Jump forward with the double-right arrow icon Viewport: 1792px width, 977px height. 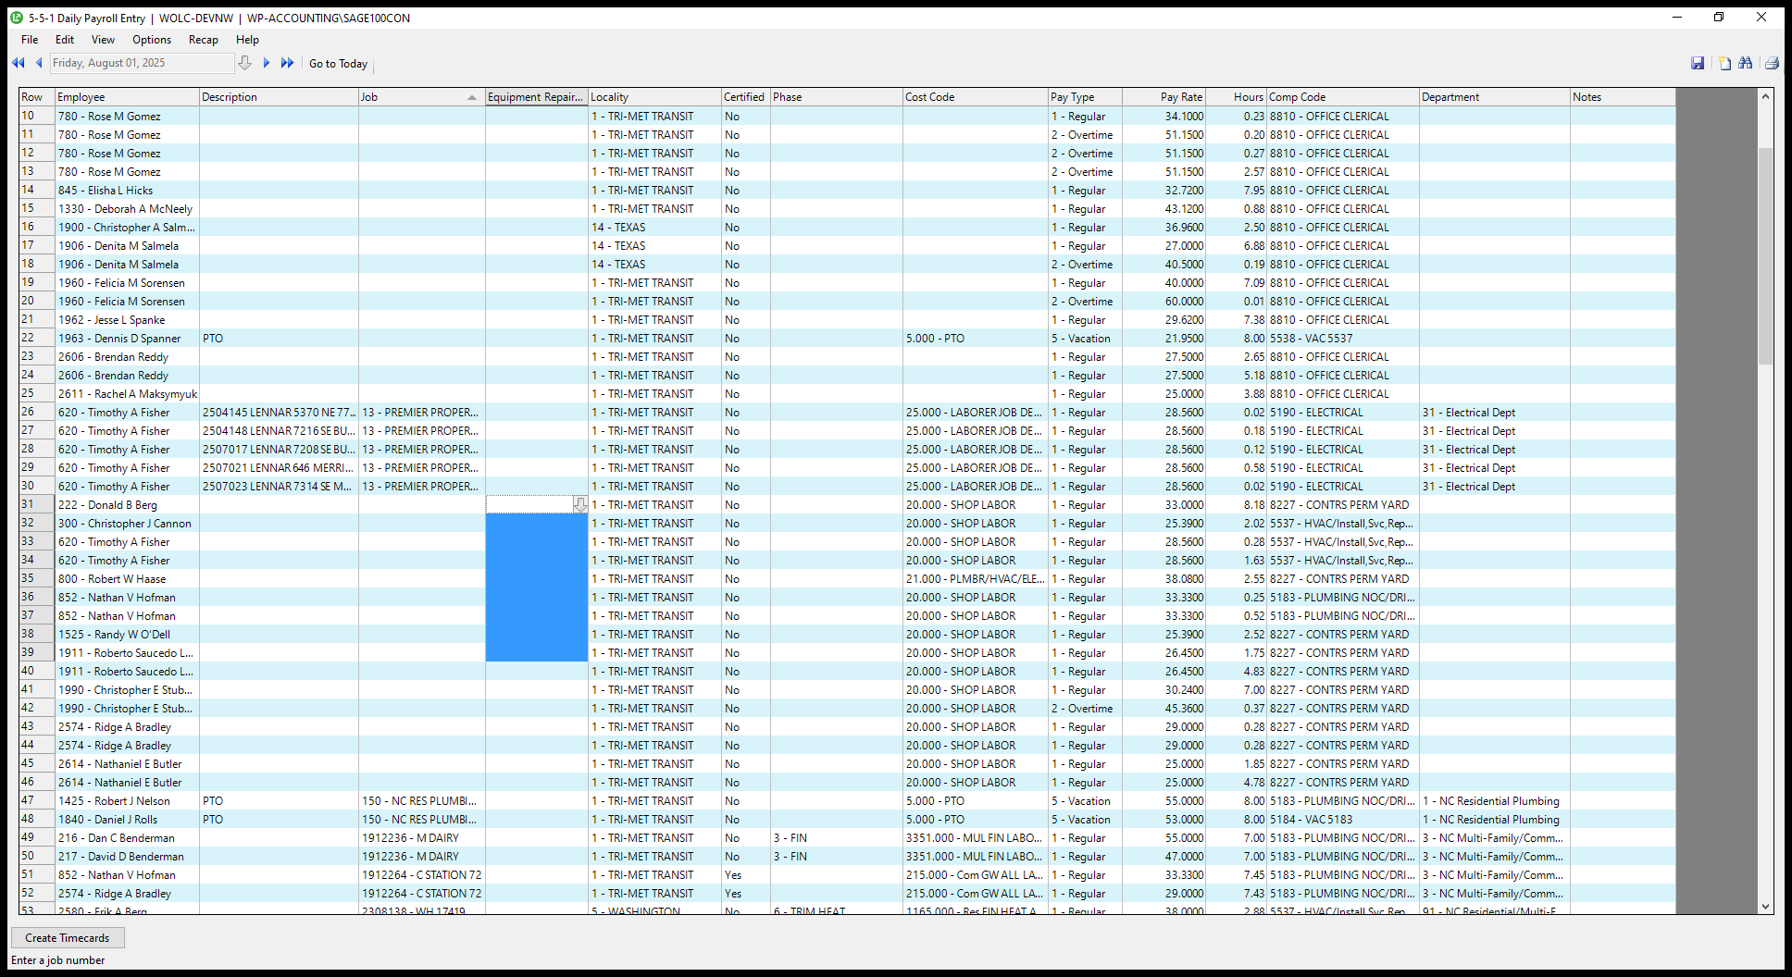288,63
